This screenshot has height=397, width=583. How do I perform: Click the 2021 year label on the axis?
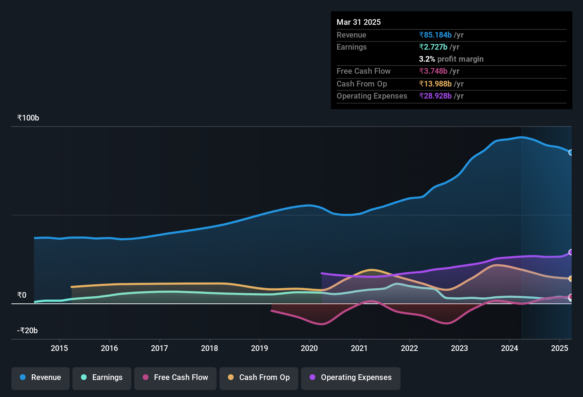pyautogui.click(x=360, y=348)
